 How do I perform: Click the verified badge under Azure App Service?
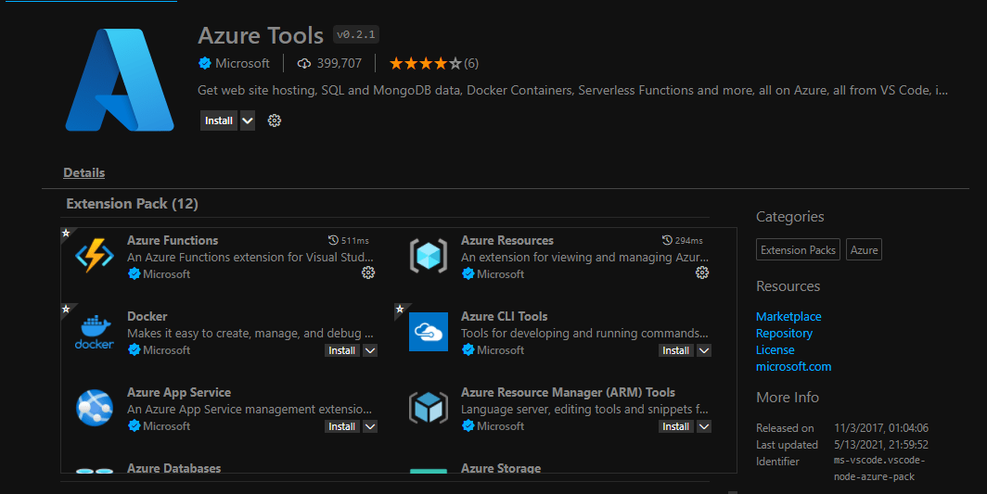tap(135, 426)
